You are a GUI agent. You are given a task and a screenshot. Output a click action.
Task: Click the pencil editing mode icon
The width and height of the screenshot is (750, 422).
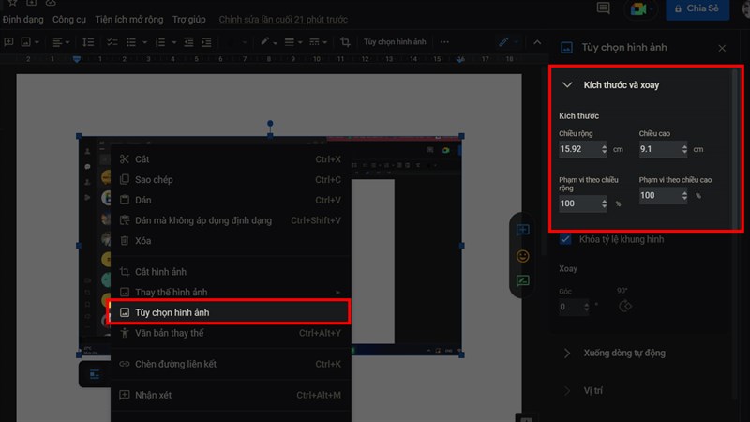[x=504, y=42]
